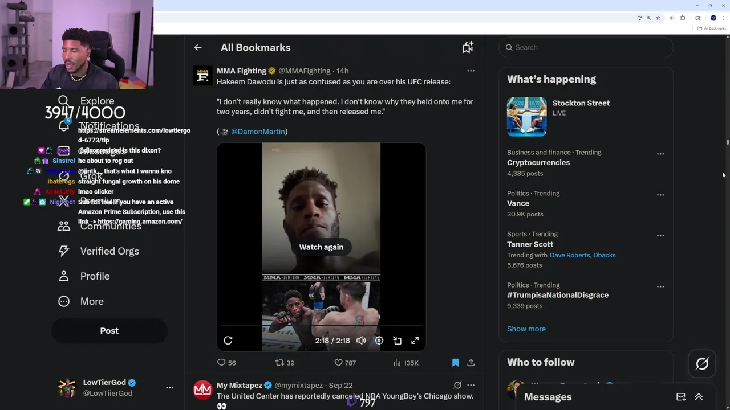This screenshot has width=730, height=410.
Task: Open the Verified Orgs menu item
Action: [99, 251]
